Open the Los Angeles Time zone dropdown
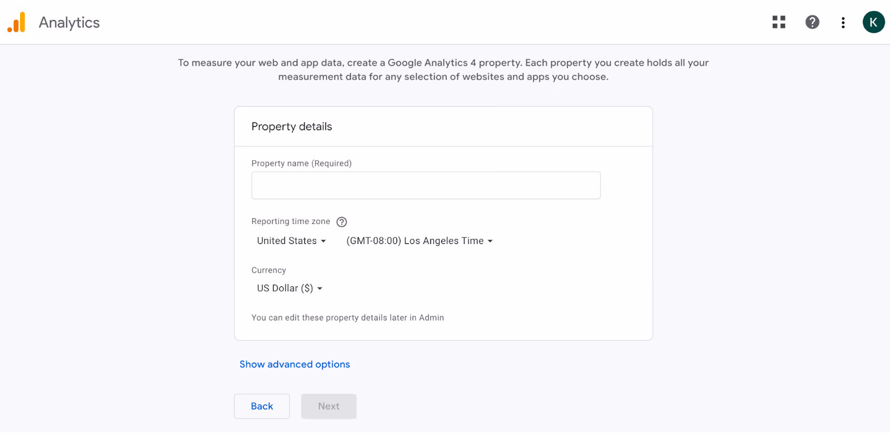 point(419,241)
